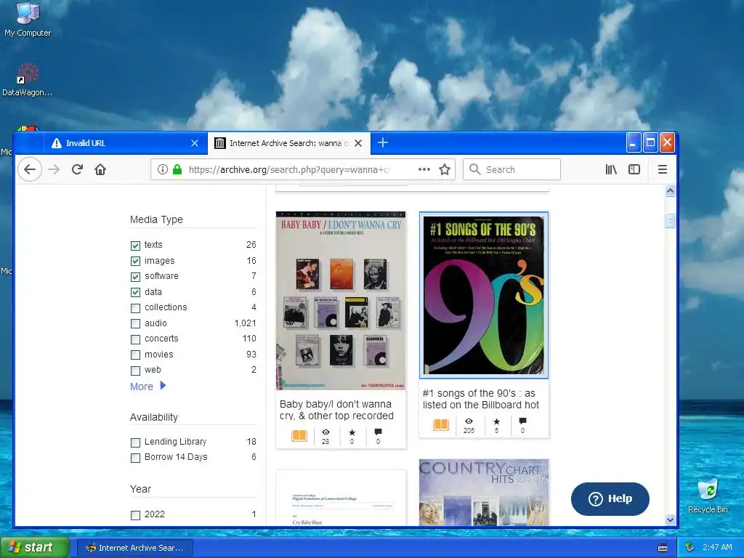This screenshot has width=744, height=558.
Task: Open the Cry-Baby Blues document thumbnail
Action: [341, 498]
